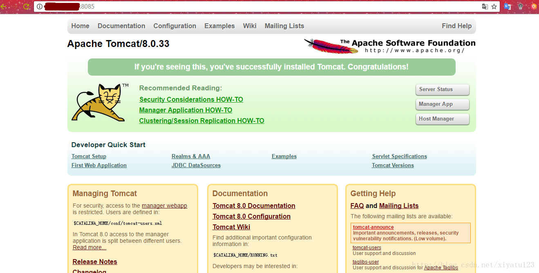
Task: Open Security Considerations HOW-TO link
Action: pyautogui.click(x=191, y=99)
